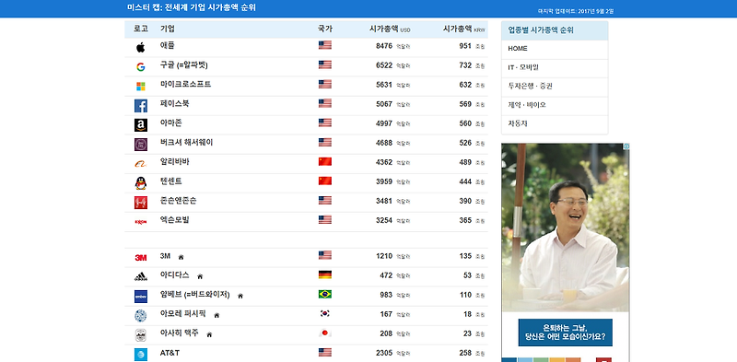The image size is (737, 362).
Task: Click the AT&T company name
Action: pyautogui.click(x=170, y=353)
